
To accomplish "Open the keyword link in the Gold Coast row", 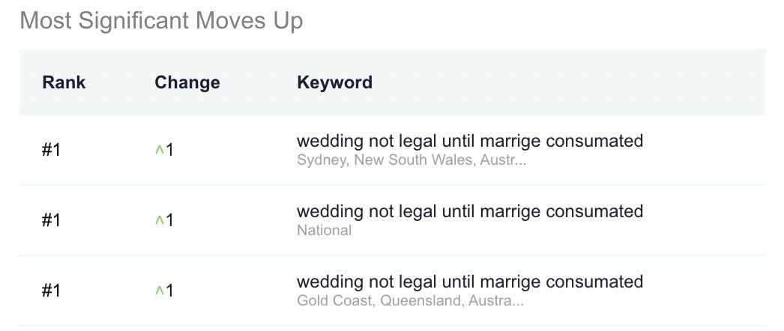I will [470, 282].
